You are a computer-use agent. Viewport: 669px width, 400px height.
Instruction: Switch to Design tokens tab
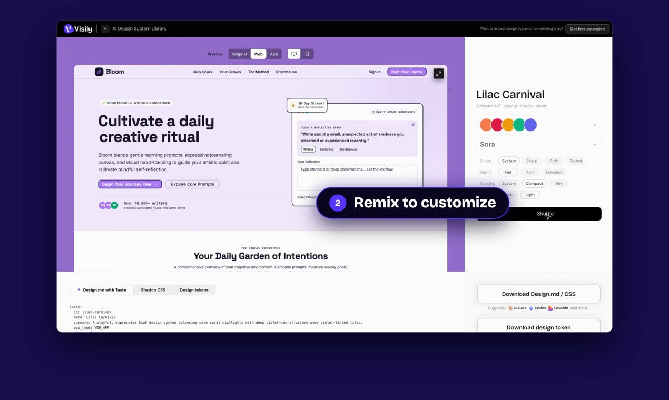[194, 290]
